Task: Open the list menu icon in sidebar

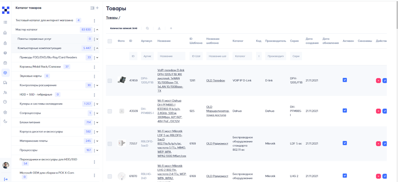Action: 5,22
